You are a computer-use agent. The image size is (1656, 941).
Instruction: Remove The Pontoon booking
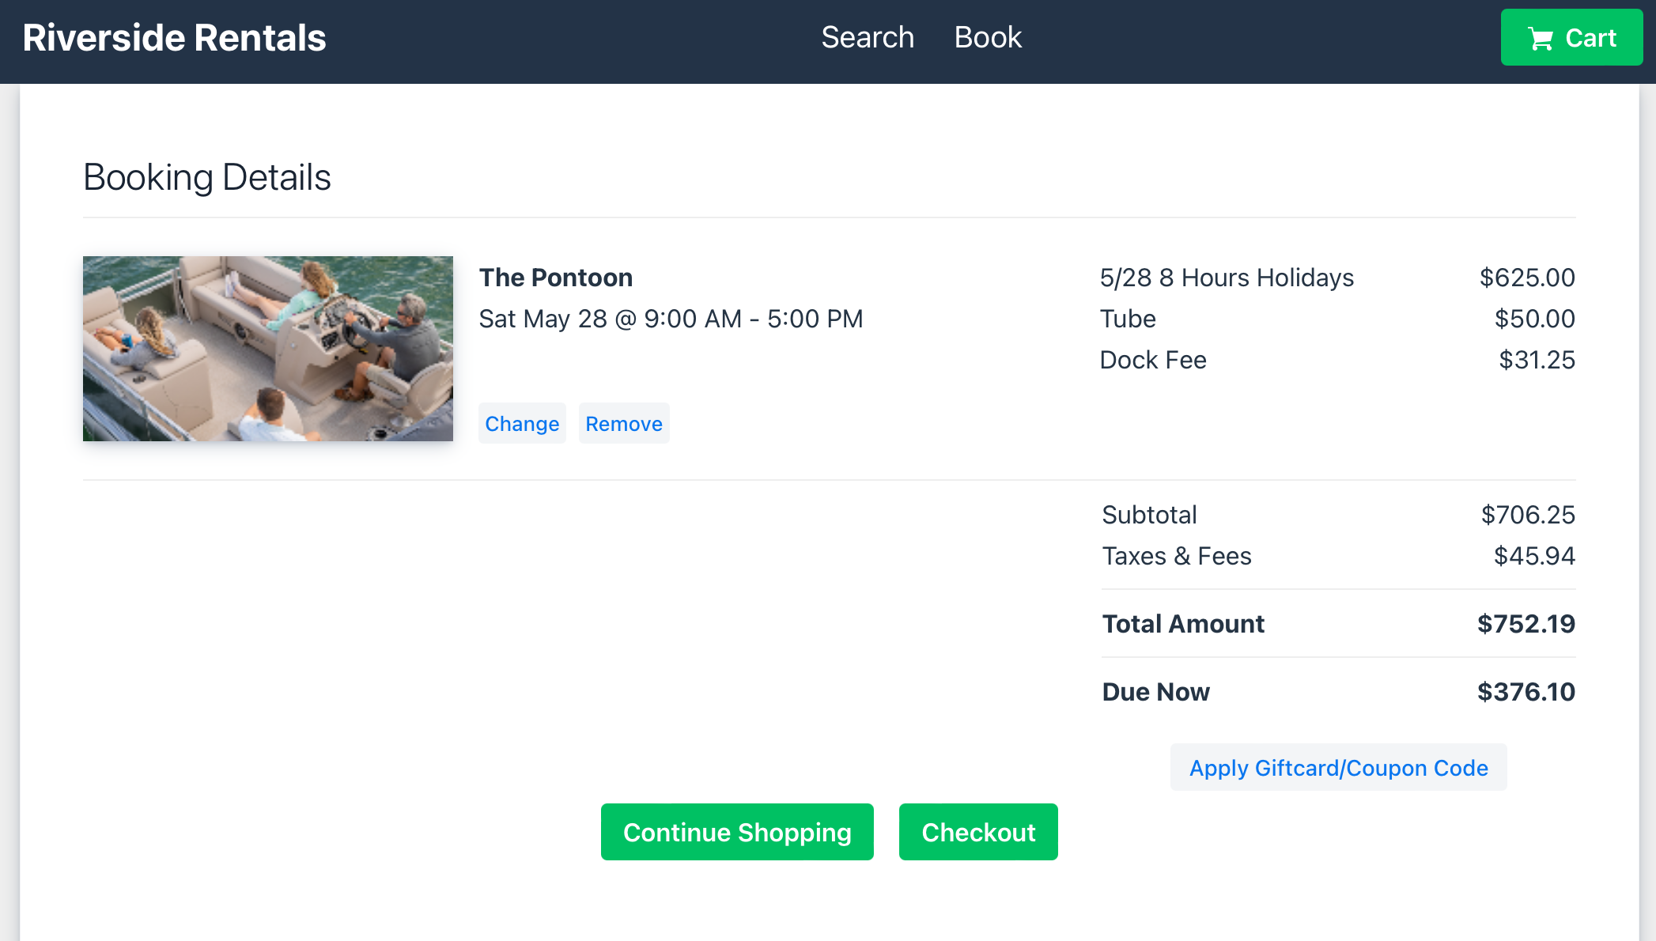624,424
